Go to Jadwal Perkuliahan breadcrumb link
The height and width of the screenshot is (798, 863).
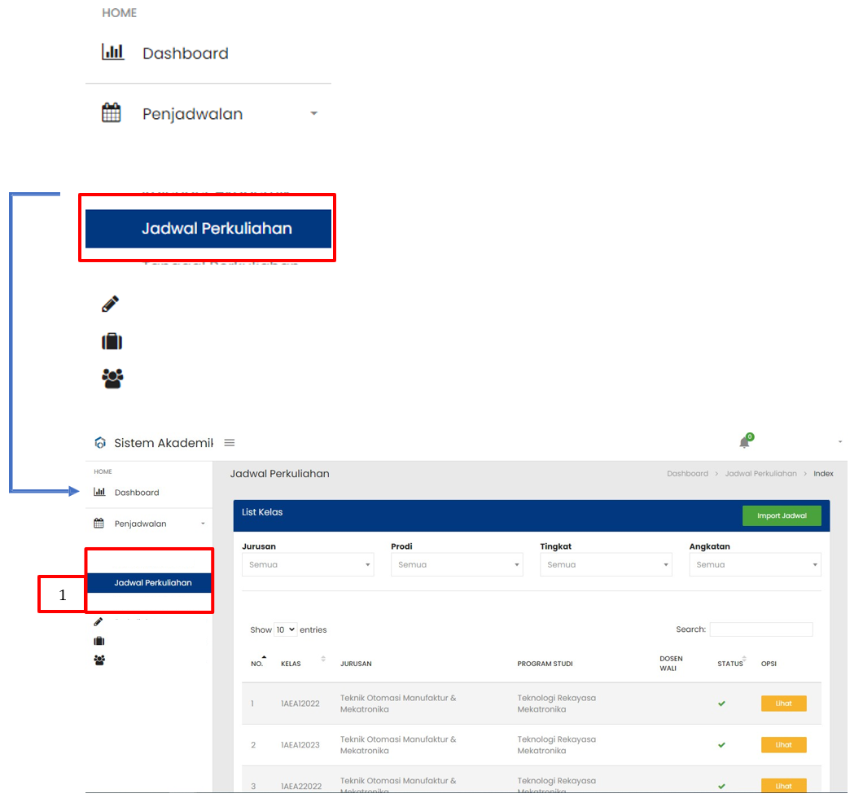pyautogui.click(x=760, y=473)
